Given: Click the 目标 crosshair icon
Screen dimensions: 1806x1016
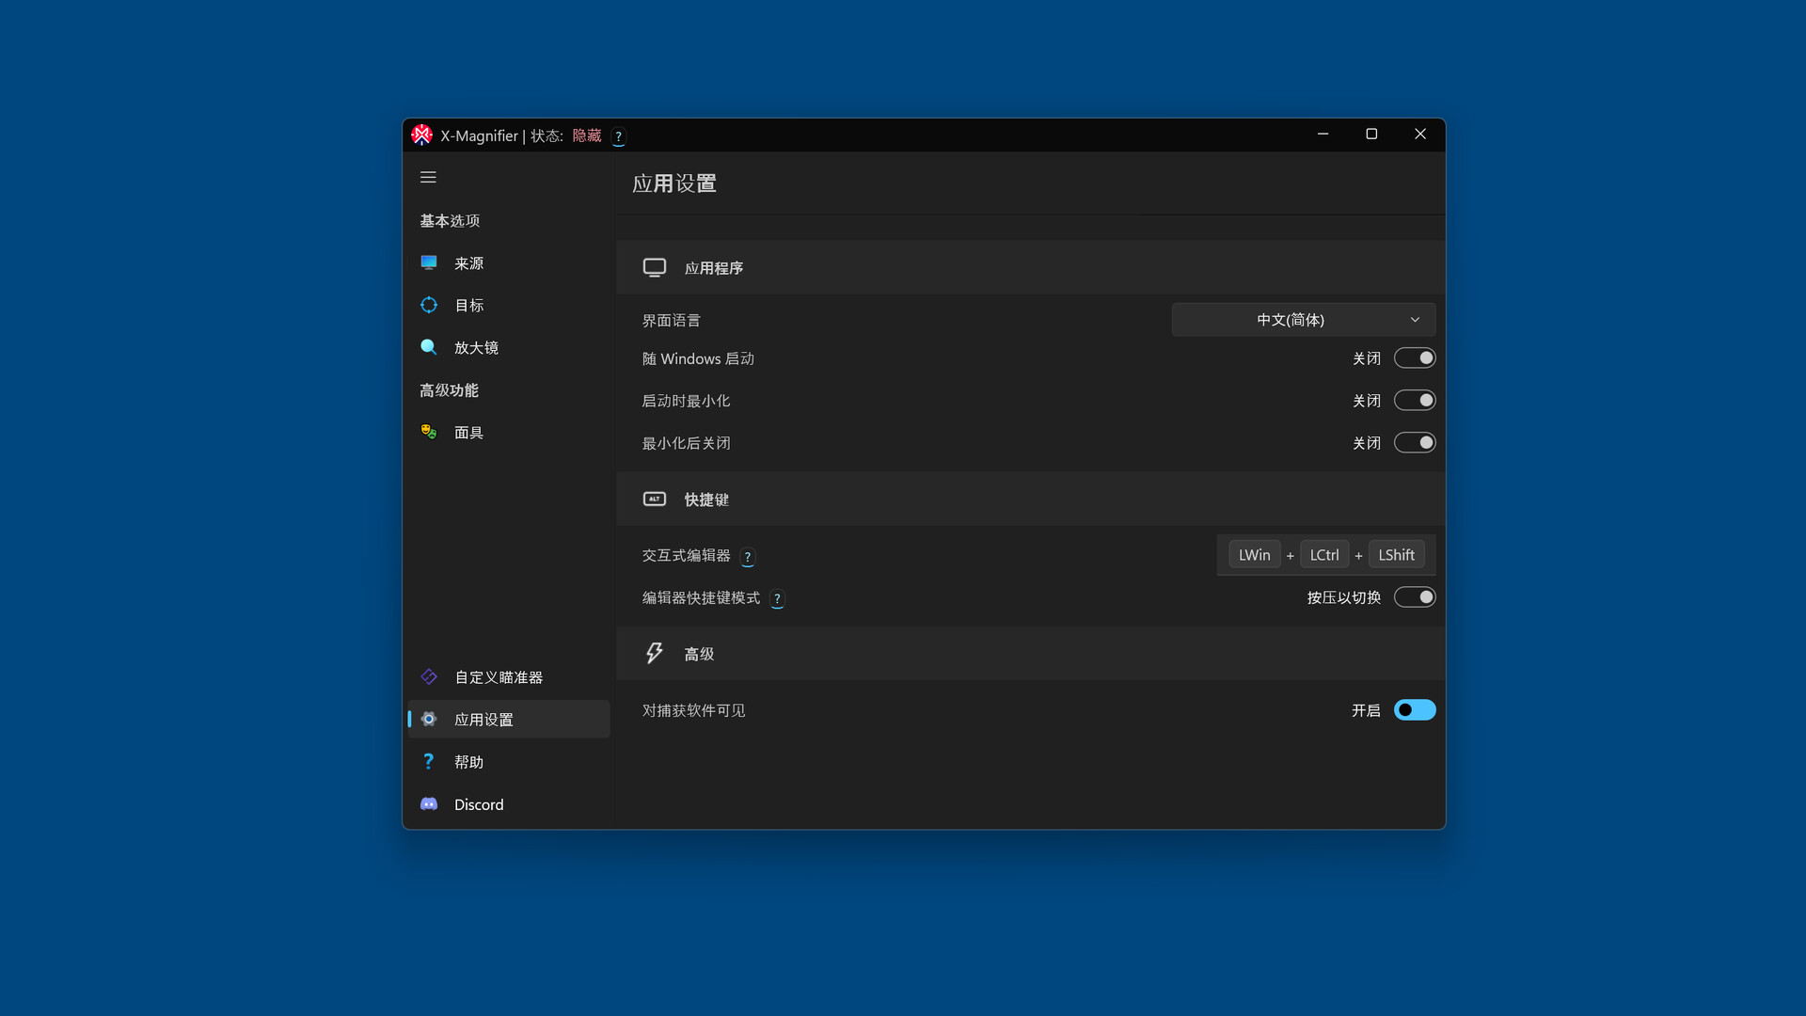Looking at the screenshot, I should [429, 305].
